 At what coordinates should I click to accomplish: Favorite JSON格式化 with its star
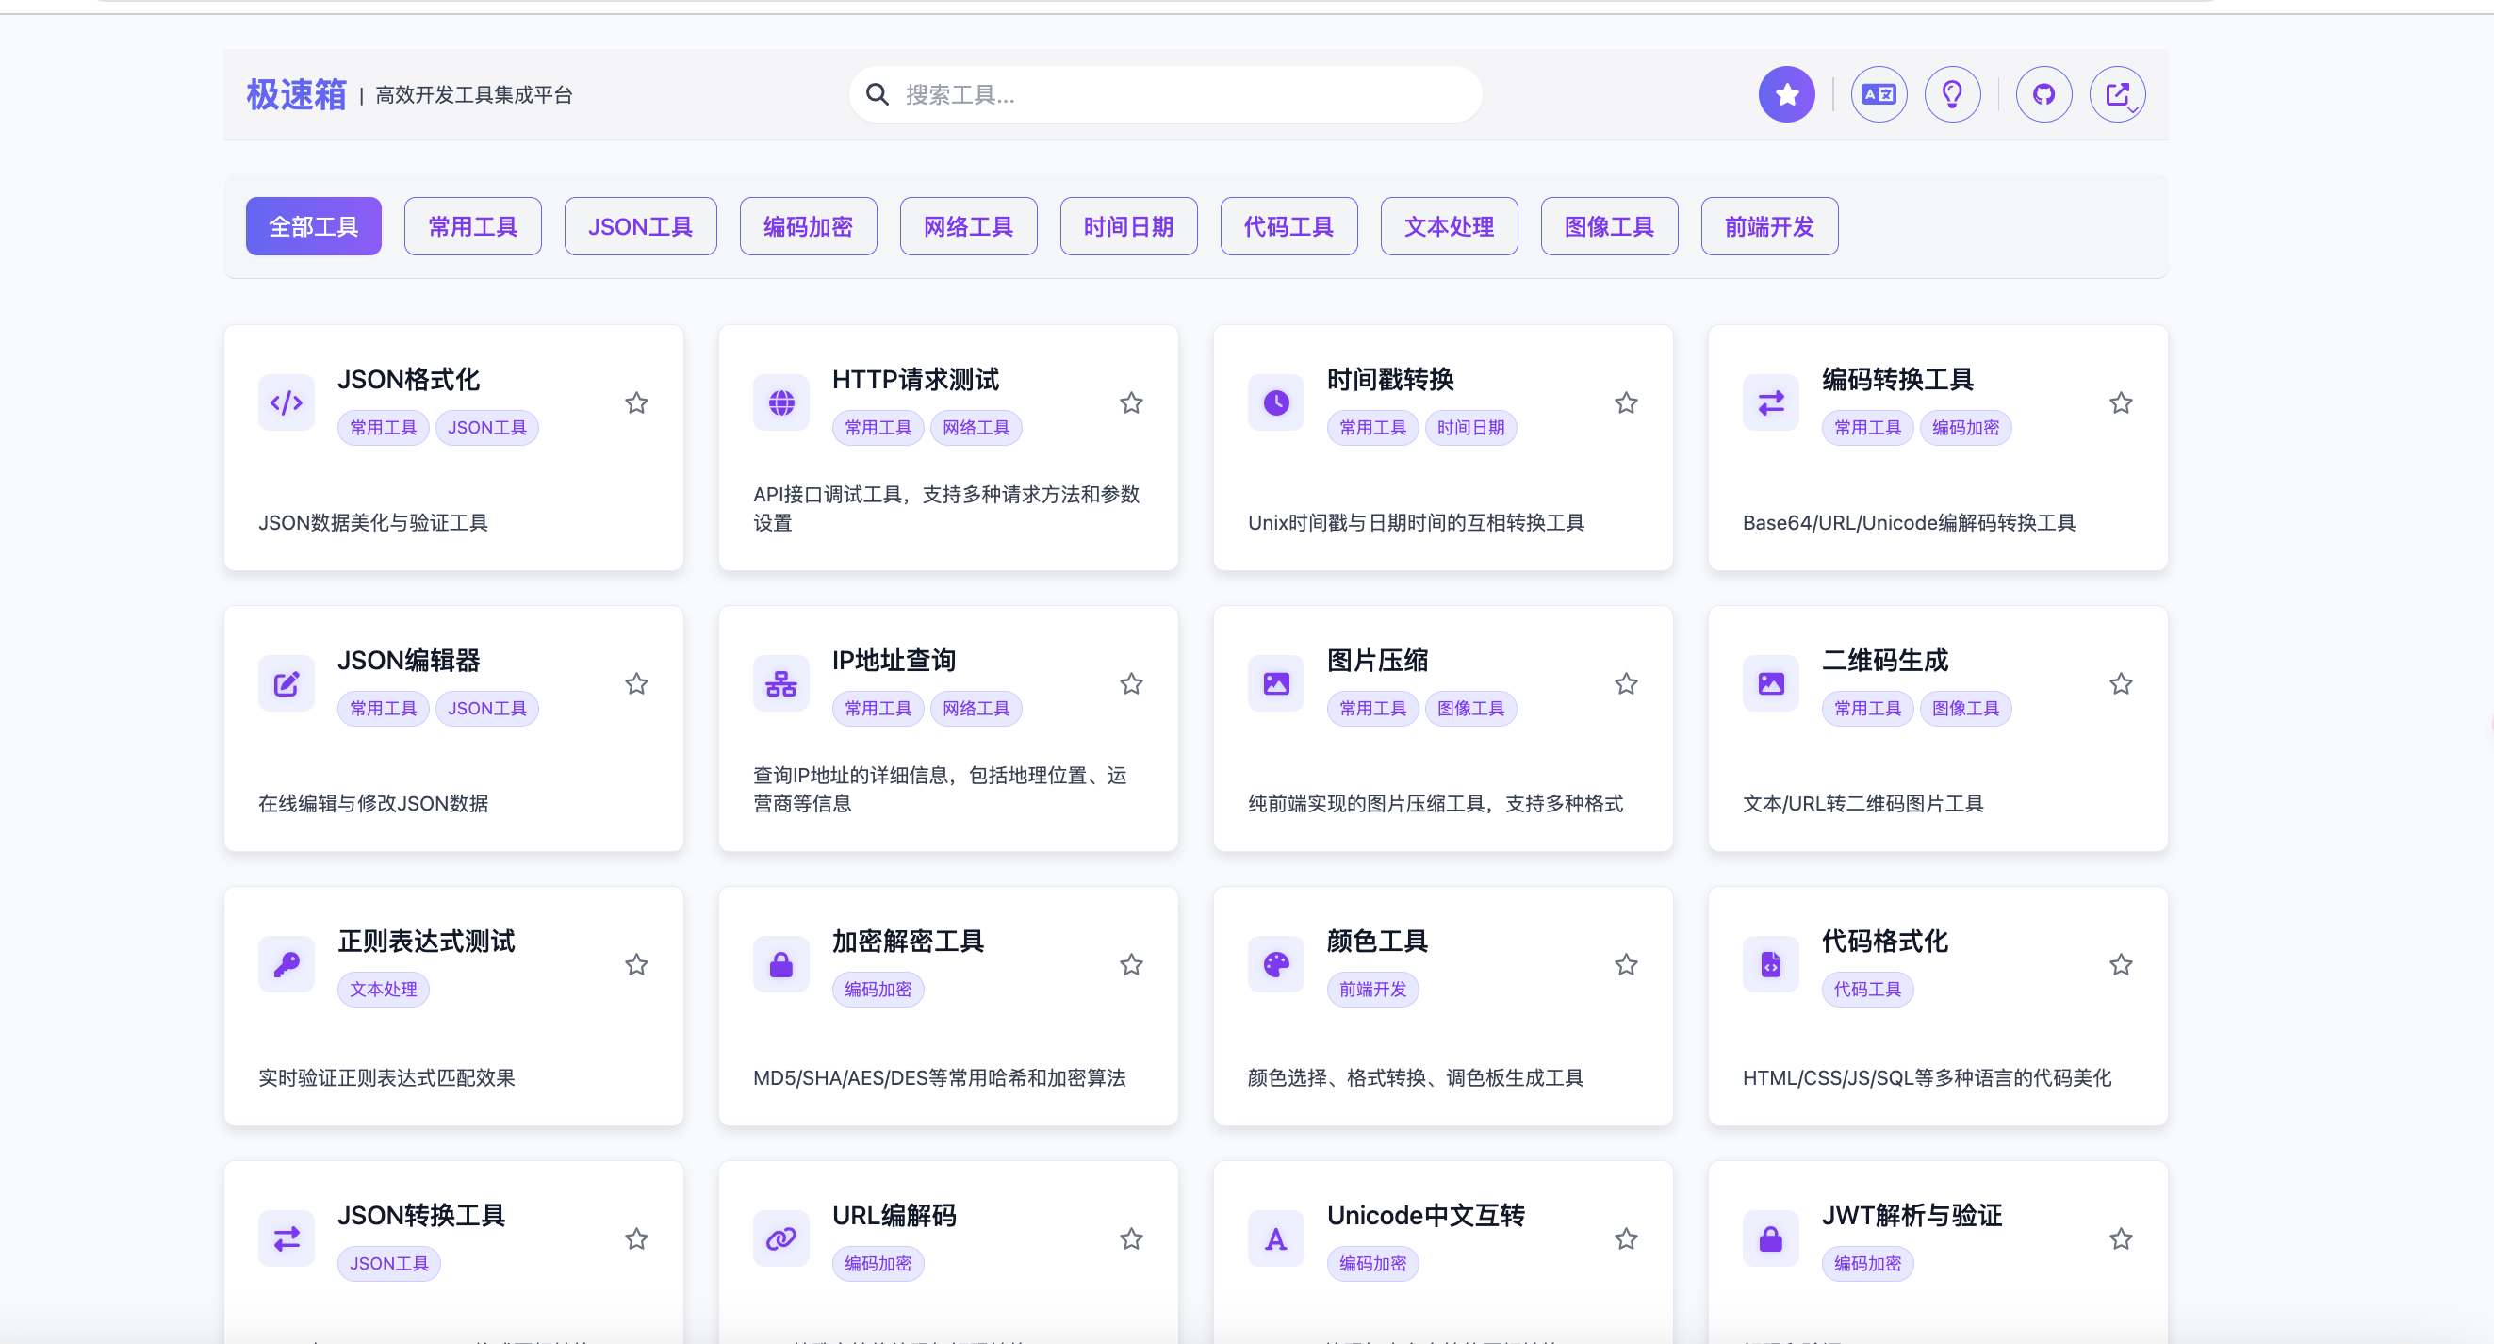636,402
